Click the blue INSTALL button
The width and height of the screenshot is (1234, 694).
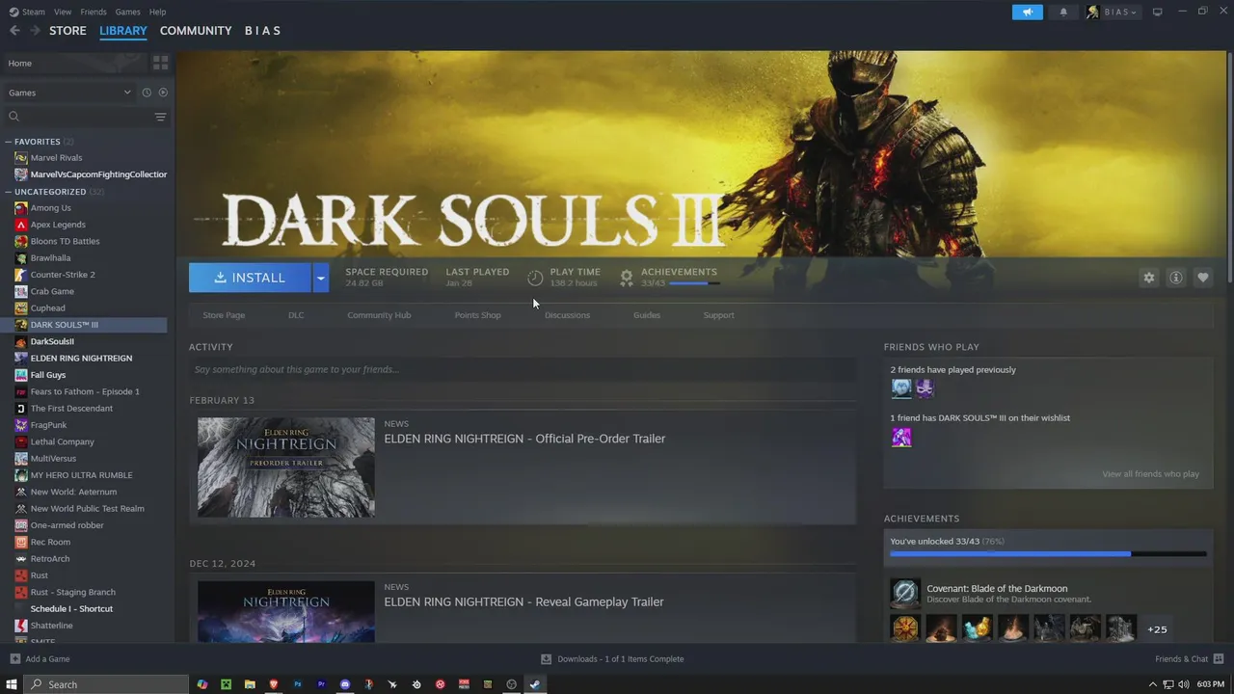click(x=250, y=278)
